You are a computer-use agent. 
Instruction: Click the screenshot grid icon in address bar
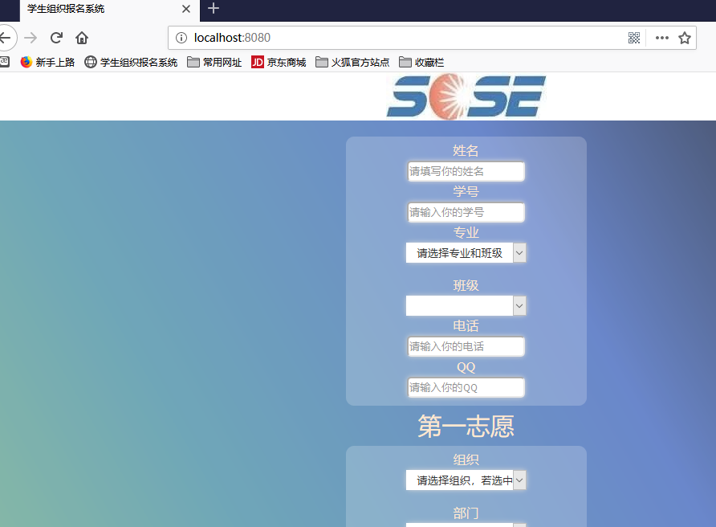pos(634,38)
